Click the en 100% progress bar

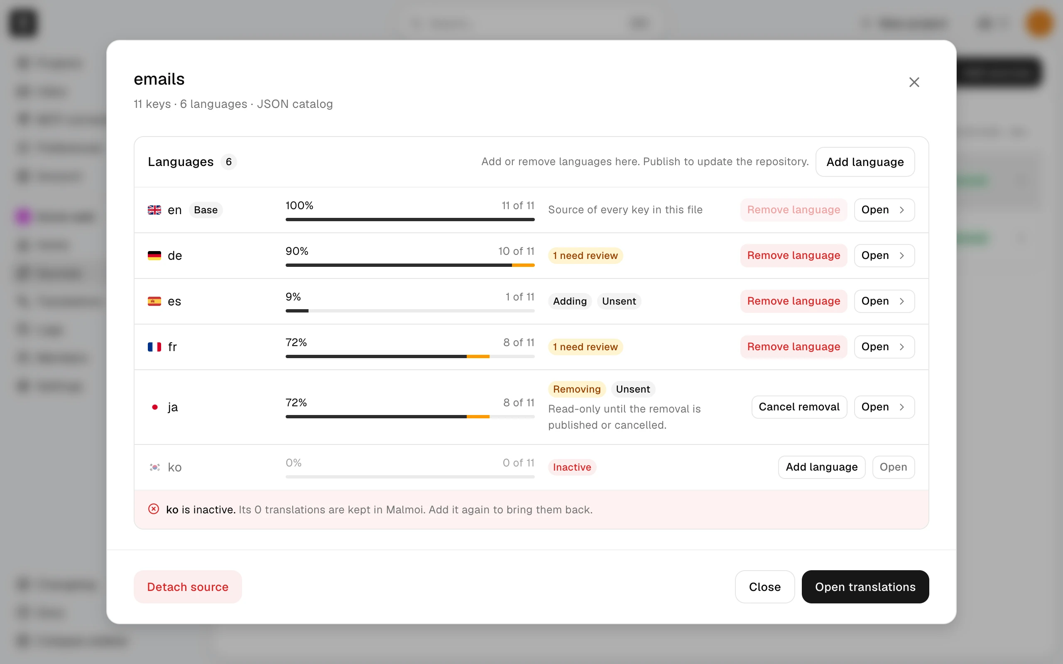tap(410, 220)
